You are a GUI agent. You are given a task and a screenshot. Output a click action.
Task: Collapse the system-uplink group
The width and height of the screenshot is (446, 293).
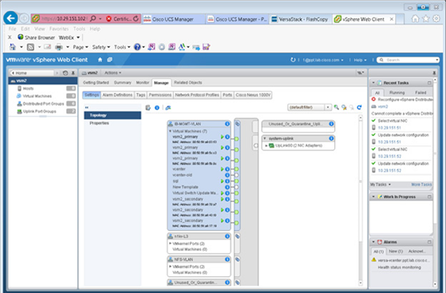tap(265, 139)
